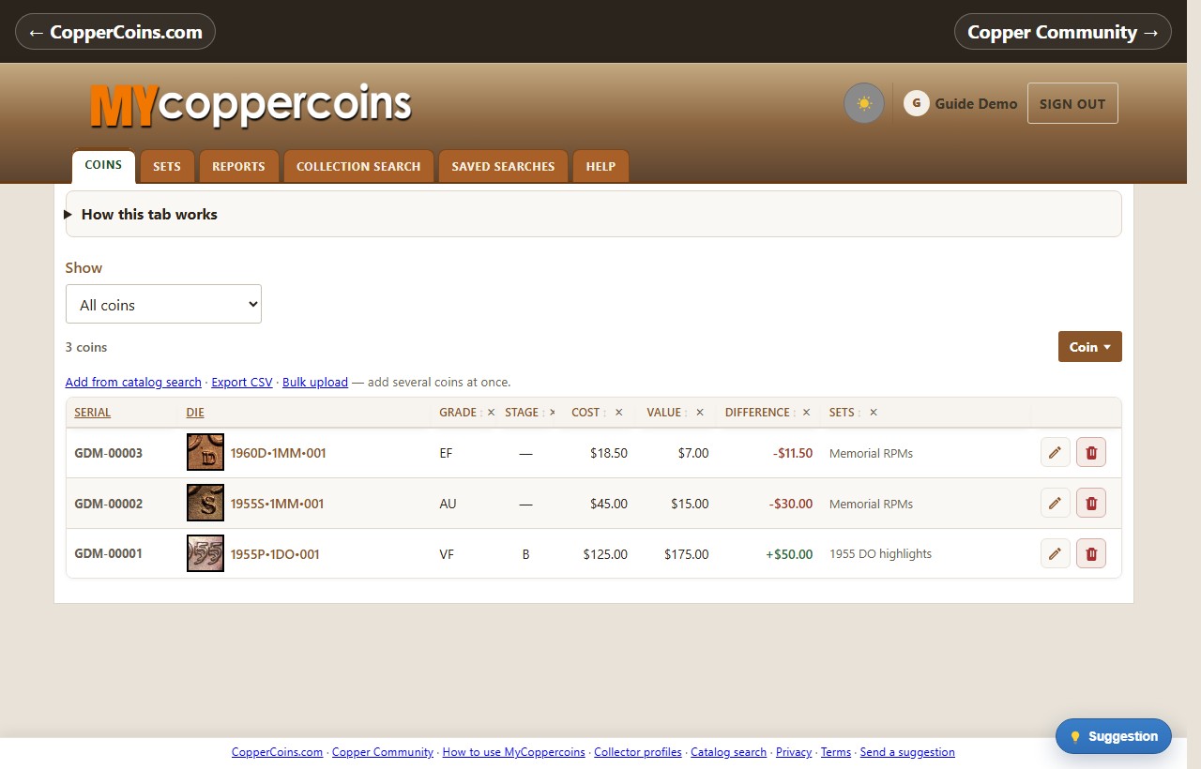Screen dimensions: 1201x769
Task: Click the $175.00 value cell
Action: [687, 554]
